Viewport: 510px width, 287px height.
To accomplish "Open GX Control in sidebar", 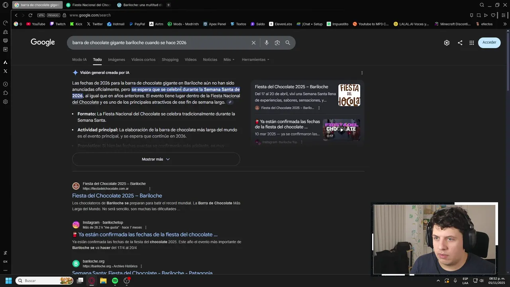I will pos(5,261).
